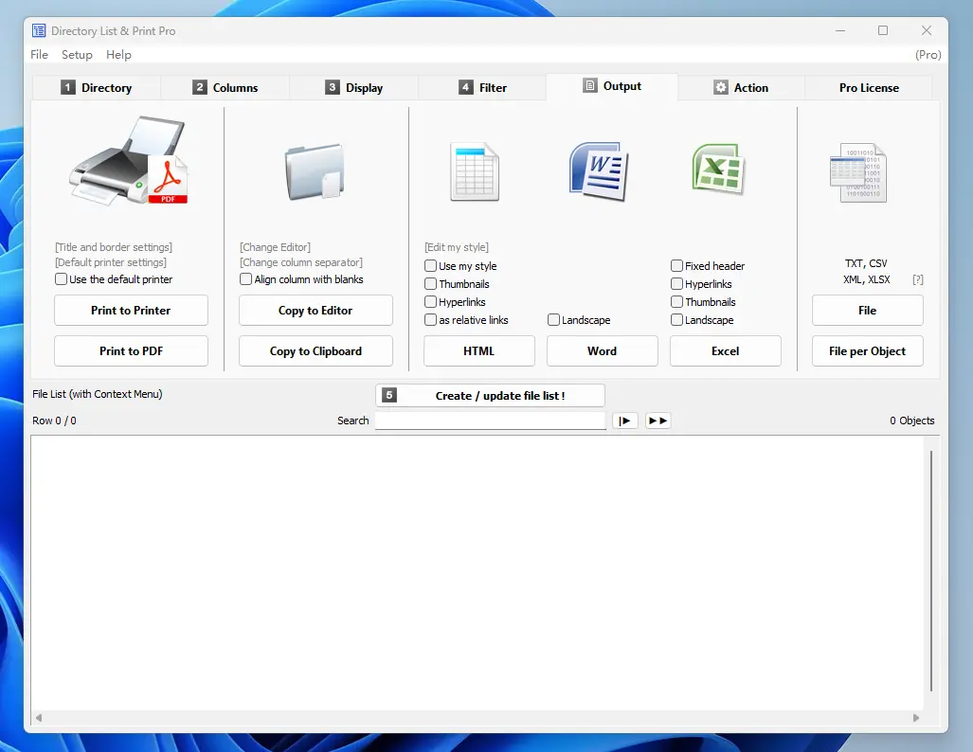
Task: Enable Landscape for HTML output
Action: click(x=551, y=320)
